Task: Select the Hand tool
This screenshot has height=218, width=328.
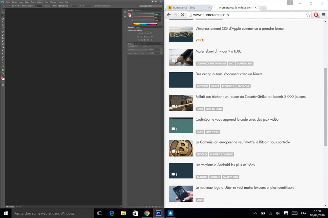Action: (x=3, y=70)
